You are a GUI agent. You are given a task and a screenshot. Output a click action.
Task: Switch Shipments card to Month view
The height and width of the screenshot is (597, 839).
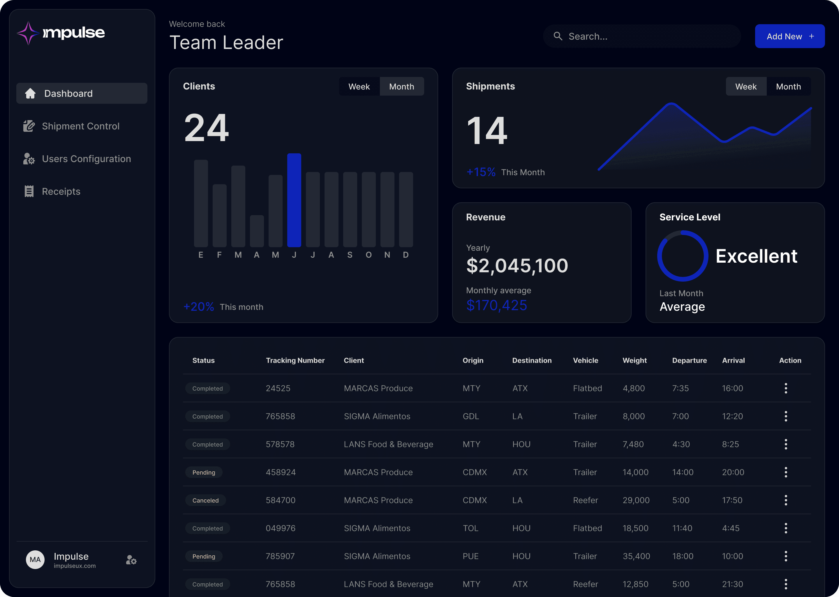tap(788, 86)
